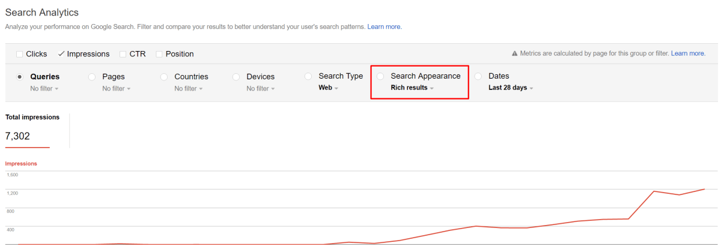This screenshot has width=721, height=252.
Task: Open the Countries No filter dropdown
Action: pyautogui.click(x=189, y=89)
